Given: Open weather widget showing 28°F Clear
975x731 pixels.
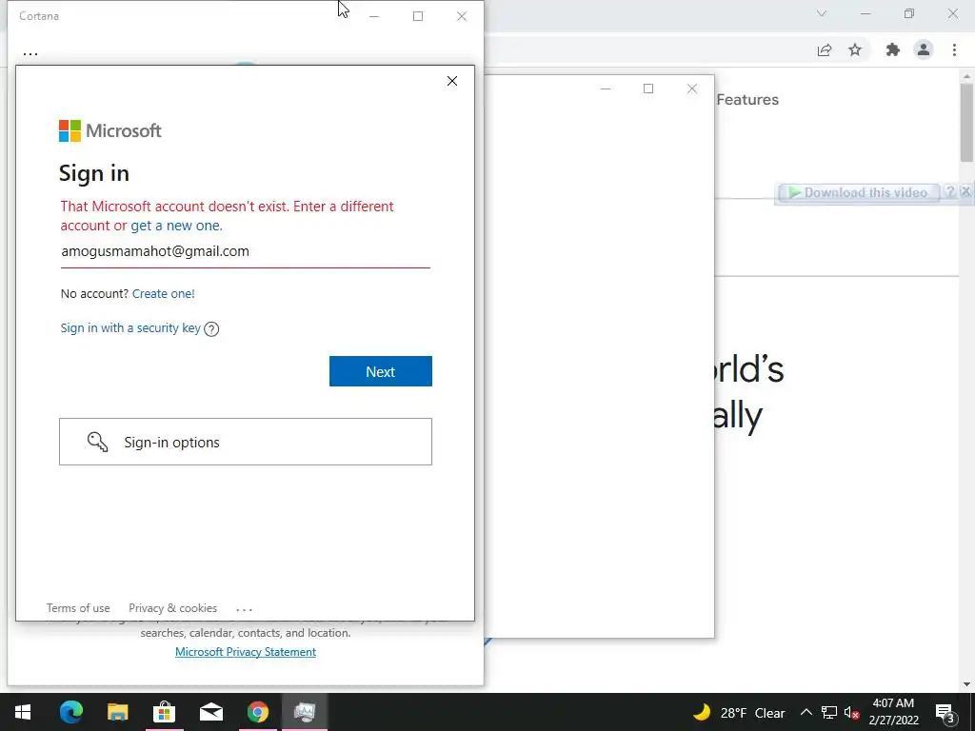Looking at the screenshot, I should point(739,712).
